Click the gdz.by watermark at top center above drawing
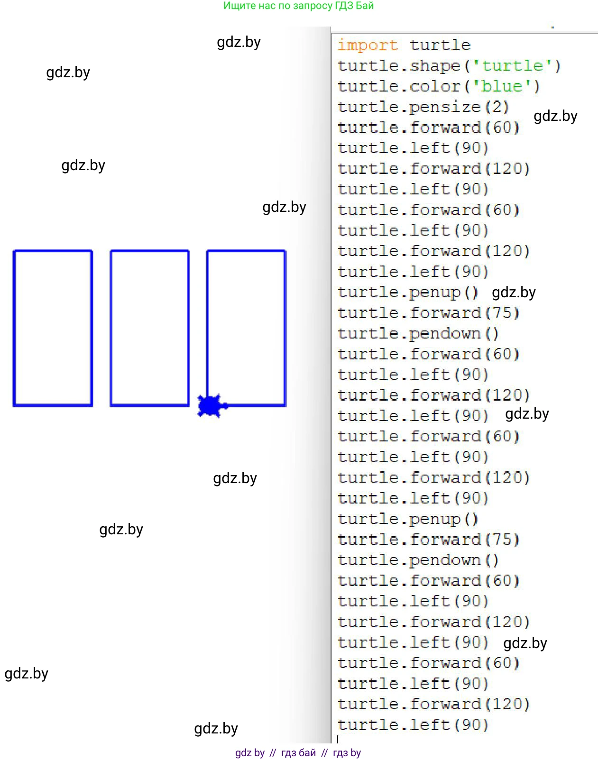Viewport: 598px width, 760px height. pos(239,42)
